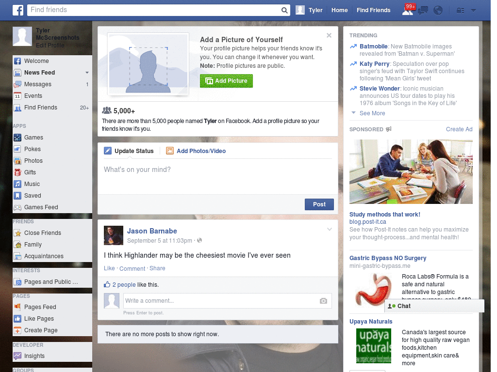Viewport: 497px width, 372px height.
Task: Open the notifications globe icon
Action: (437, 10)
